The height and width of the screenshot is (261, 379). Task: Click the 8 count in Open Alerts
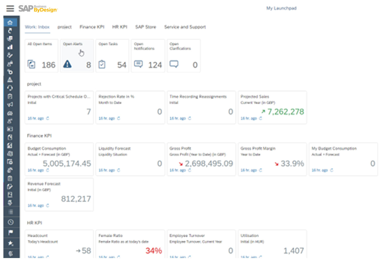point(89,65)
